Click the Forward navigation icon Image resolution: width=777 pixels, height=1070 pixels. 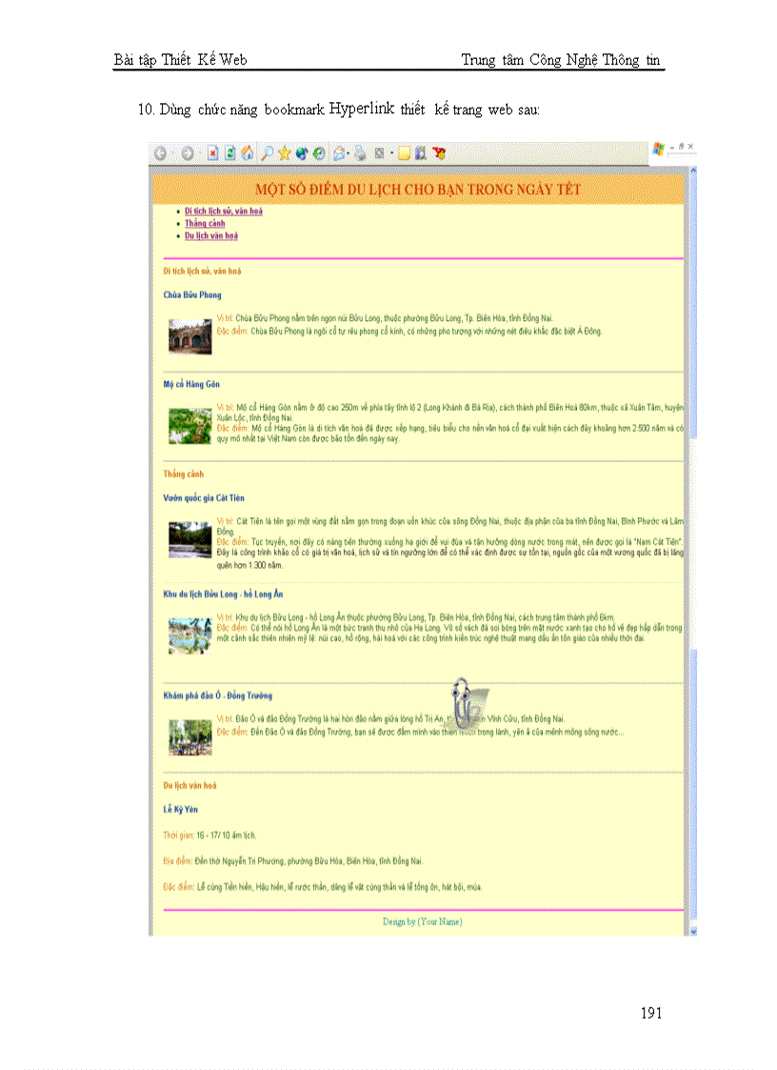pyautogui.click(x=187, y=152)
